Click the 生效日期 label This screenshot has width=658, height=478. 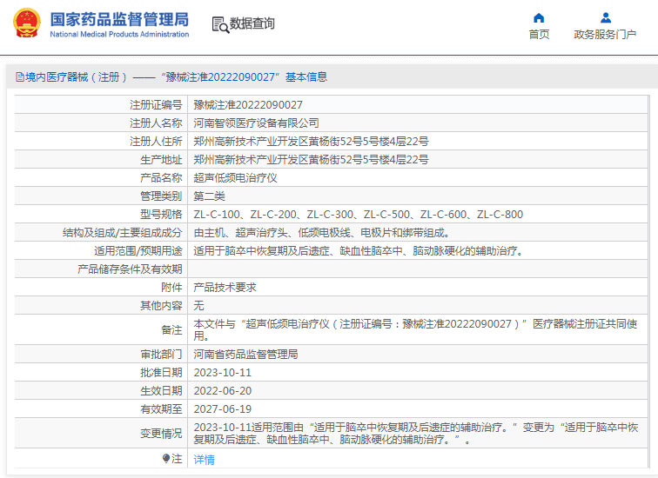tap(161, 391)
